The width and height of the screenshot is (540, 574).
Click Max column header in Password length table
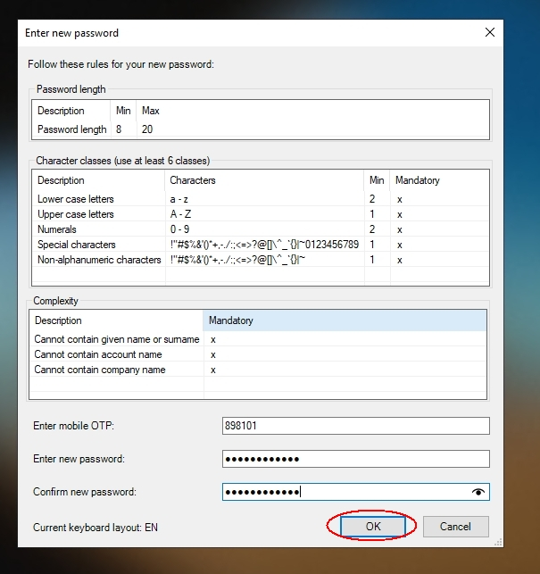[x=151, y=111]
